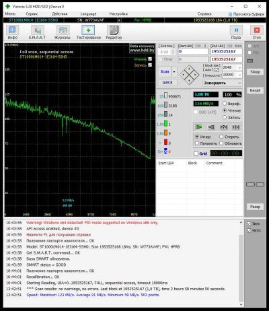
Task: Click the Start LBA input field
Action: click(193, 51)
